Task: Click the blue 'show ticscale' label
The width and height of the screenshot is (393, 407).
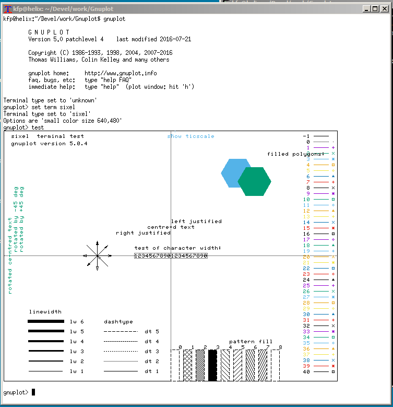Action: coord(191,136)
